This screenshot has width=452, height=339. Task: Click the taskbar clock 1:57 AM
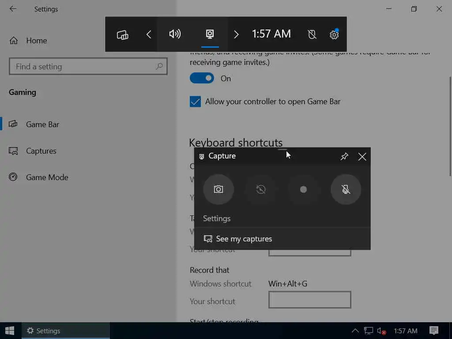(x=406, y=331)
